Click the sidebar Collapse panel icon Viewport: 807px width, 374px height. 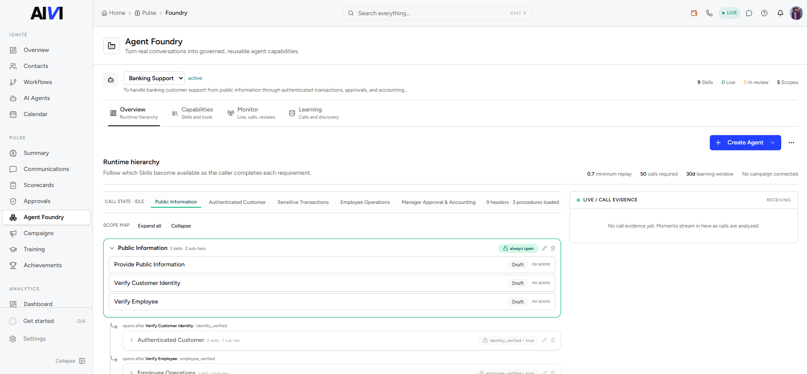[82, 361]
